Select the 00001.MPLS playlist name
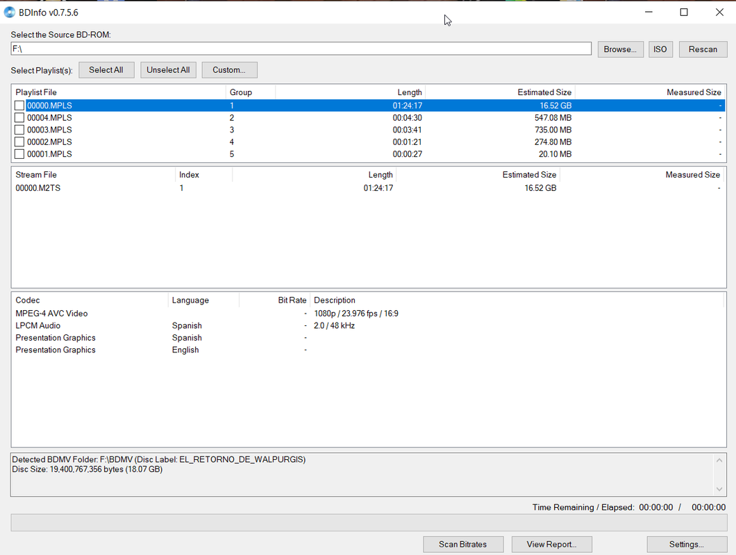Viewport: 736px width, 555px height. tap(49, 154)
